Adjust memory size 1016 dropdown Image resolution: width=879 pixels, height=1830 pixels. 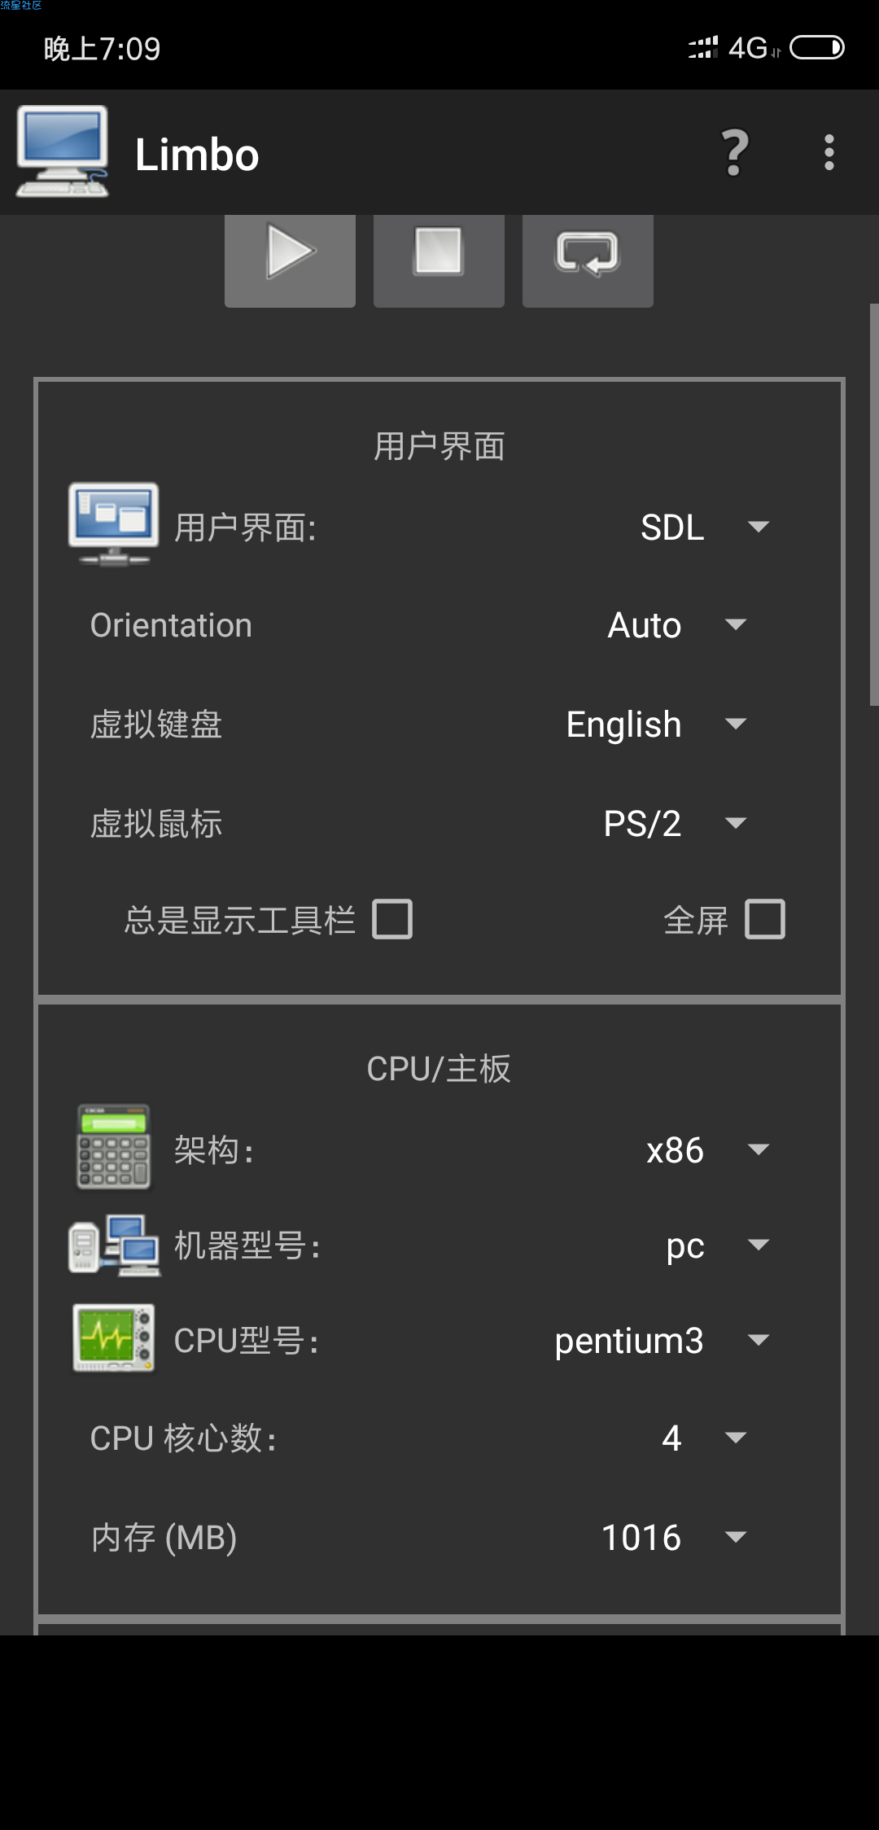pyautogui.click(x=673, y=1538)
